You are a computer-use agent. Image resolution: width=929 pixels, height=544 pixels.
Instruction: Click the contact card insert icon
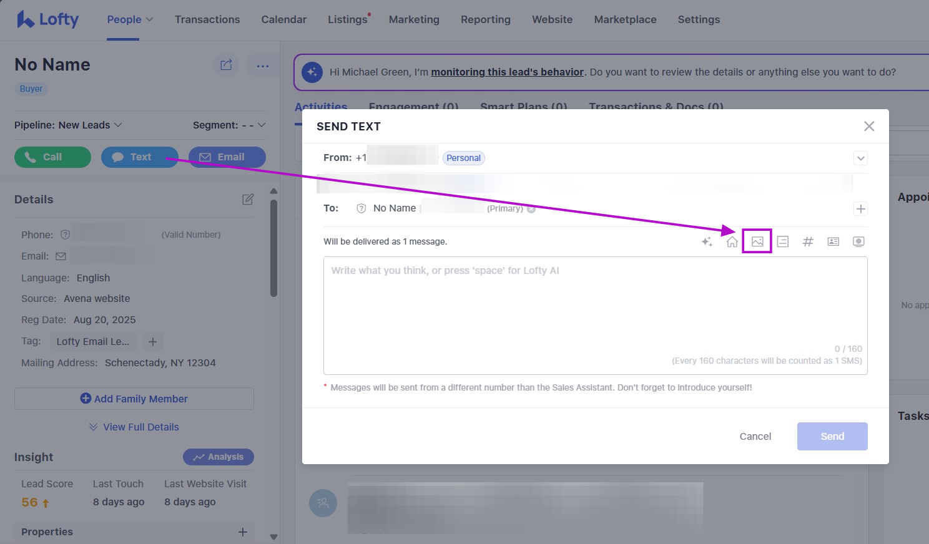coord(833,241)
